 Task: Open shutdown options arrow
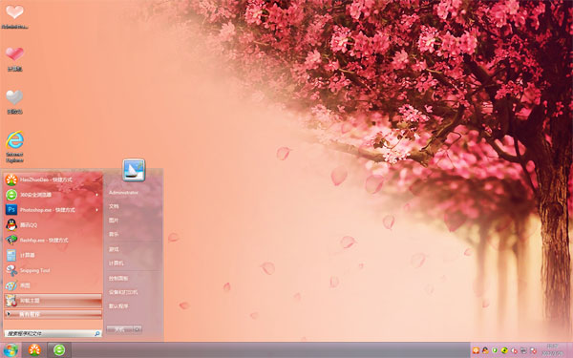click(x=138, y=329)
